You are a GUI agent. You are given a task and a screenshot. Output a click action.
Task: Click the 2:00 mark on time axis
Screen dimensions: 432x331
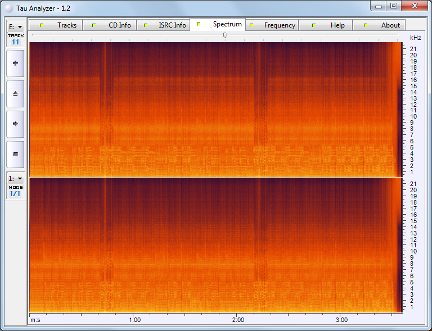238,320
